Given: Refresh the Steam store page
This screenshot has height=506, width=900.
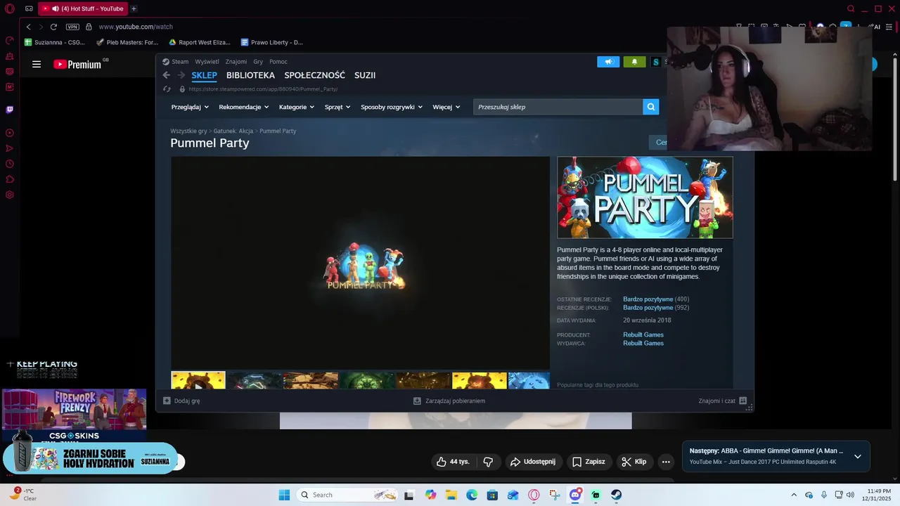Looking at the screenshot, I should (167, 89).
